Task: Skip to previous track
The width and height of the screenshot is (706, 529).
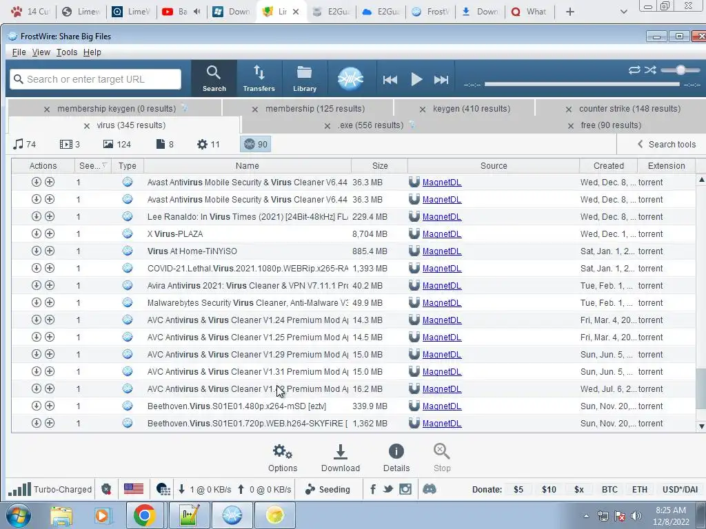Action: click(x=390, y=80)
